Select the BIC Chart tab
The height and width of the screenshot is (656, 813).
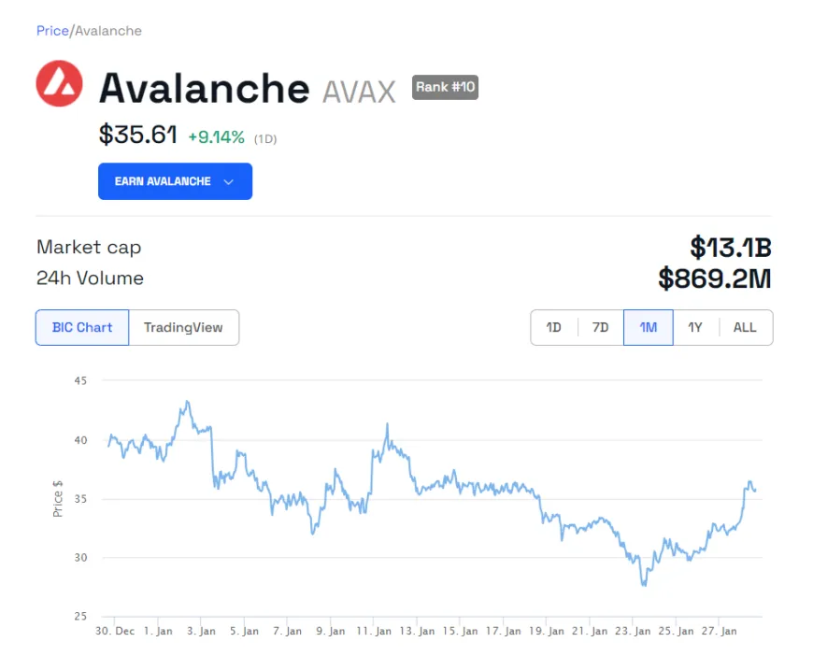point(81,327)
